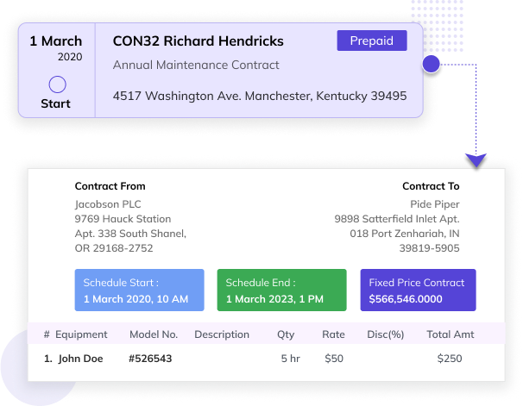Select the Schedule Start date box
The width and height of the screenshot is (523, 406).
(140, 290)
